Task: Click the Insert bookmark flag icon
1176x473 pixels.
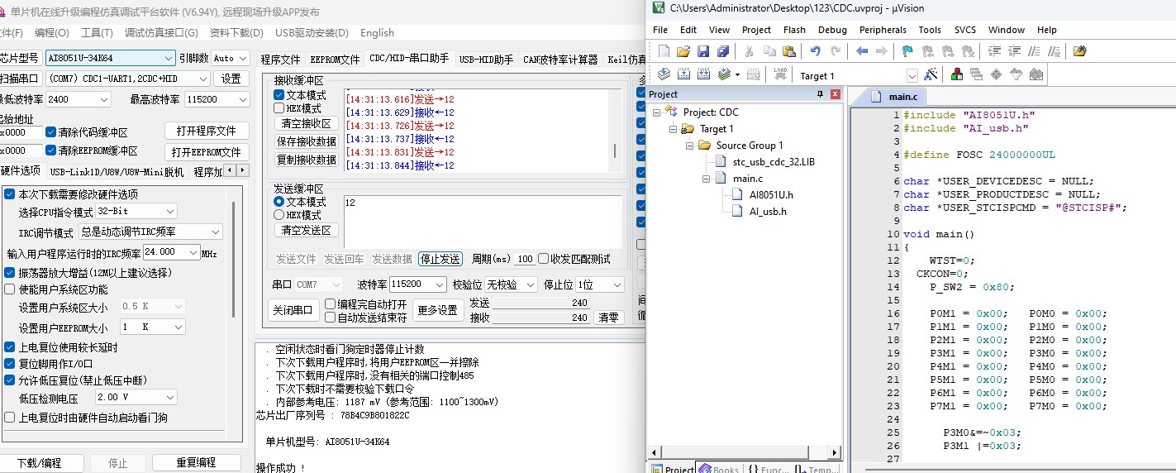Action: (x=907, y=51)
